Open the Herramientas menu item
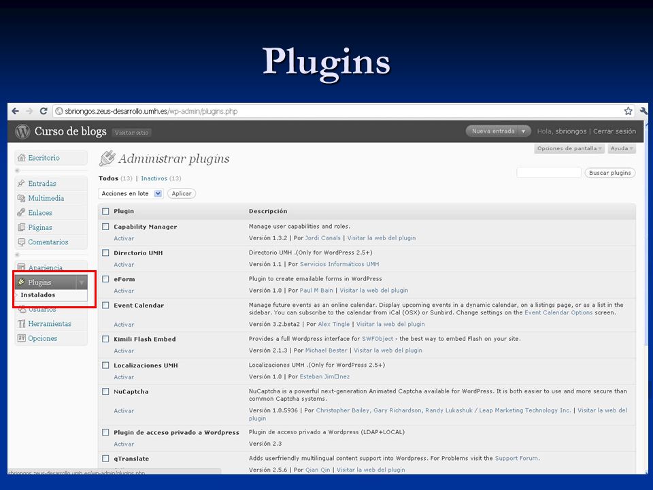 pyautogui.click(x=50, y=324)
